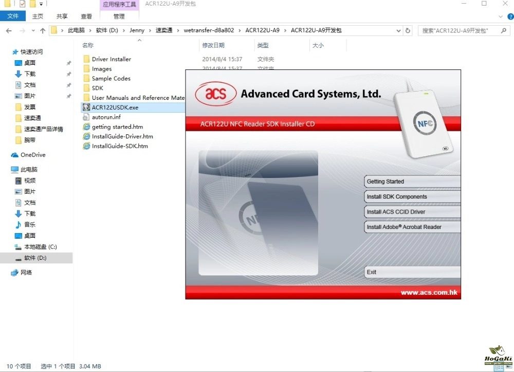Expand the address bar history dropdown
Screen dimensions: 514x372
tap(399, 31)
